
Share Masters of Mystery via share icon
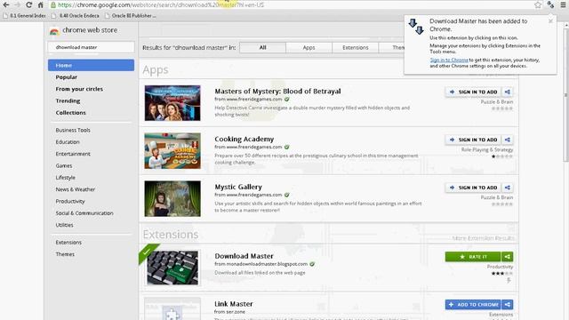pyautogui.click(x=508, y=92)
